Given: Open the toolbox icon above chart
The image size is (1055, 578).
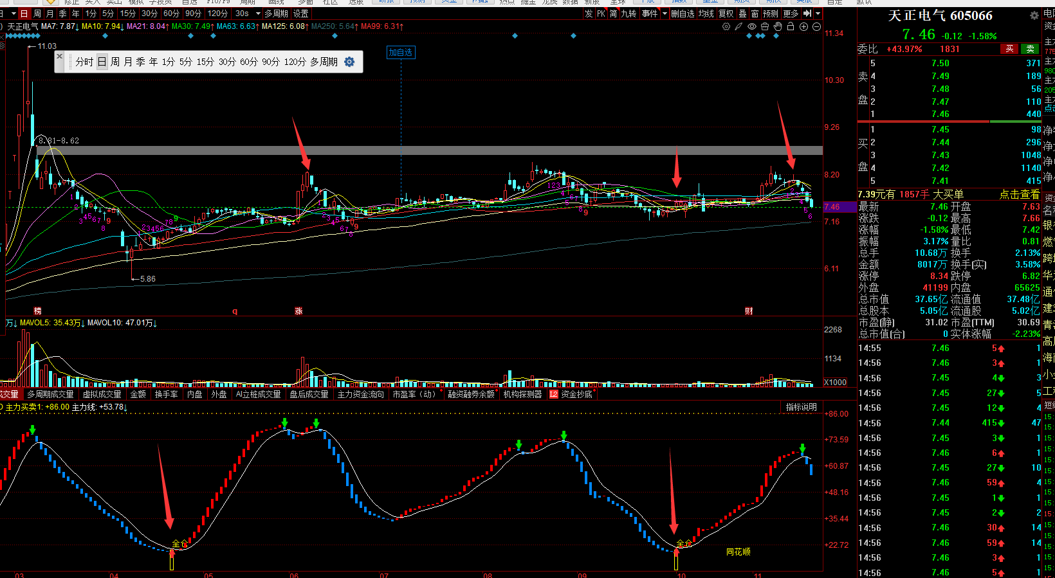Looking at the screenshot, I should (765, 26).
